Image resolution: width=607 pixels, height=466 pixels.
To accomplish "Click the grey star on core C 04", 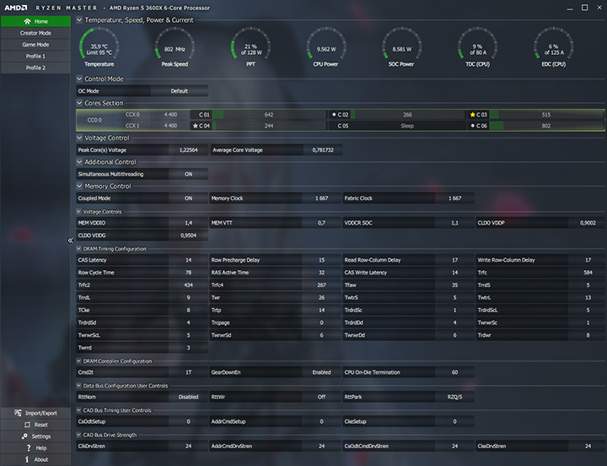I will point(195,126).
